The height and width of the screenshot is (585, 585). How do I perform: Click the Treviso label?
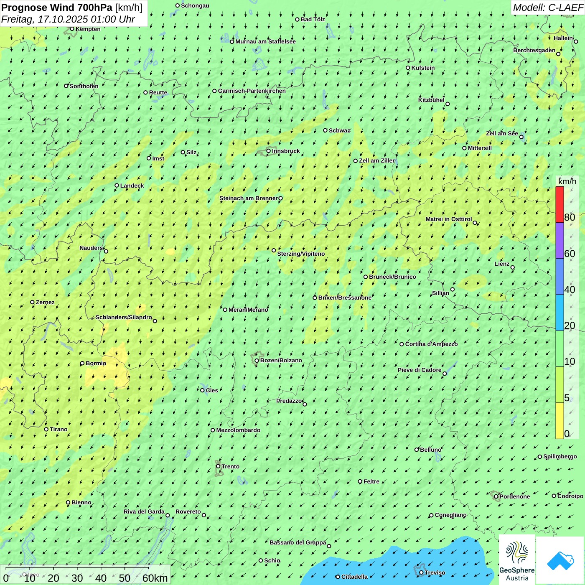[435, 572]
